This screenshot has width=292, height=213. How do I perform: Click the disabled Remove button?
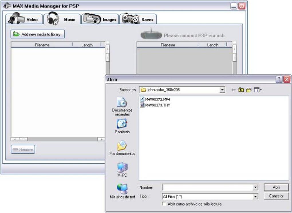(23, 149)
